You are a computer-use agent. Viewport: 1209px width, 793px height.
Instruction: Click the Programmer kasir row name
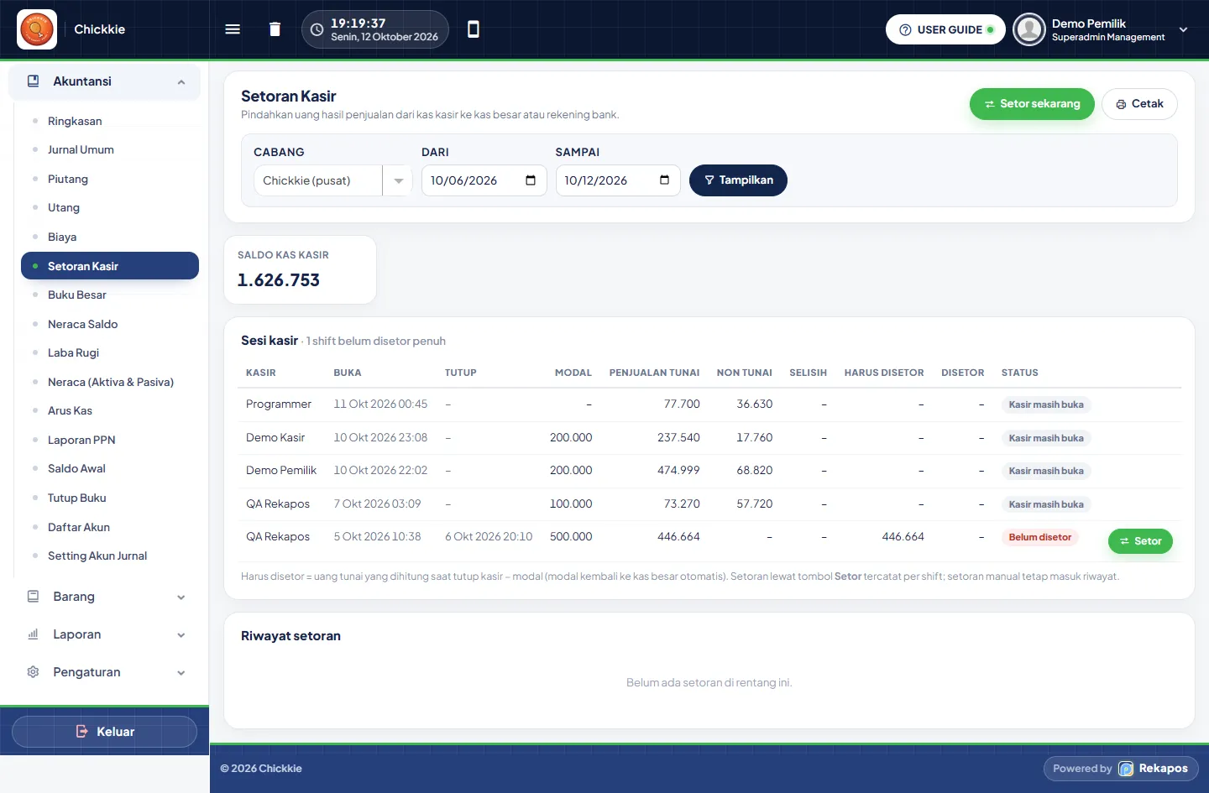(279, 404)
